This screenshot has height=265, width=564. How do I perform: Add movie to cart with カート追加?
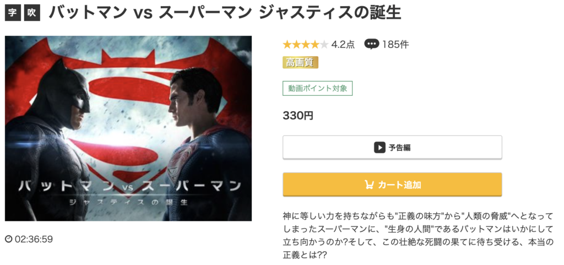pyautogui.click(x=392, y=185)
